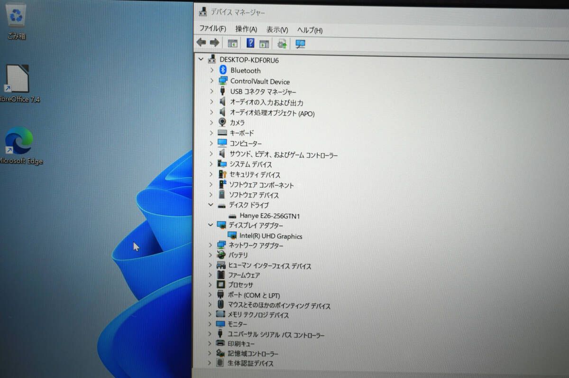569x378 pixels.
Task: Select the DESKTOP-KDF0RU6 computer name
Action: (249, 60)
